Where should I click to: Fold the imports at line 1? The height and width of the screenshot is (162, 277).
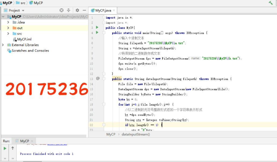point(104,17)
